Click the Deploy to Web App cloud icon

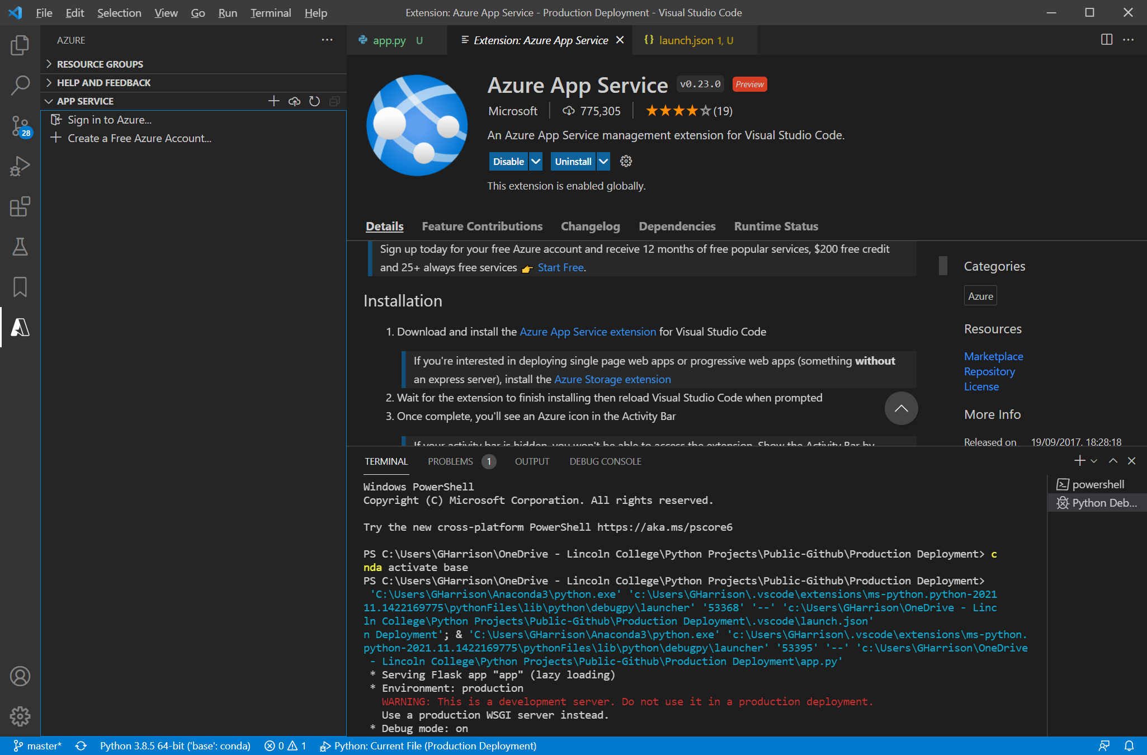(x=294, y=101)
